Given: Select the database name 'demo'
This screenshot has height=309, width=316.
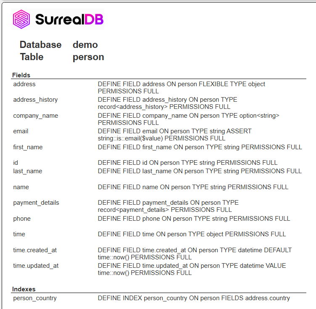Looking at the screenshot, I should pos(85,45).
